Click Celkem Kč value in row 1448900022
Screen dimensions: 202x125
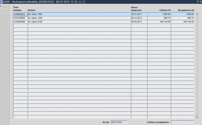click(x=159, y=14)
